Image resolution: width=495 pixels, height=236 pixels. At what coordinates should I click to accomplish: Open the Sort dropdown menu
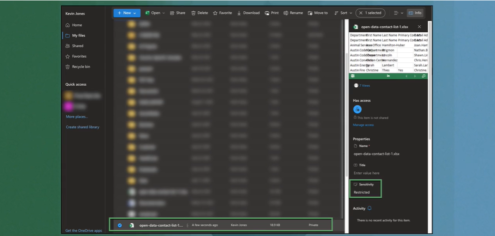(344, 13)
